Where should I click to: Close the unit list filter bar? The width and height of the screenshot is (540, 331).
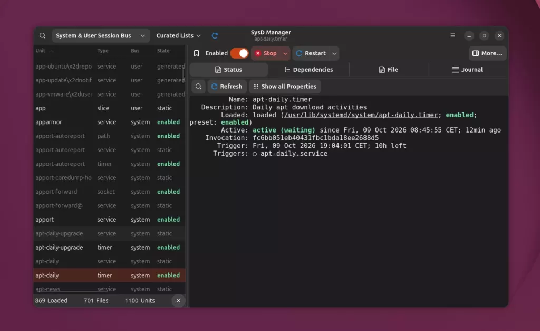(x=178, y=301)
